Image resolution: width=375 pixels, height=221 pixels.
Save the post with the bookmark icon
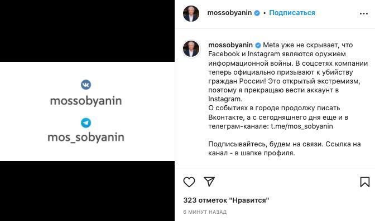(x=365, y=181)
